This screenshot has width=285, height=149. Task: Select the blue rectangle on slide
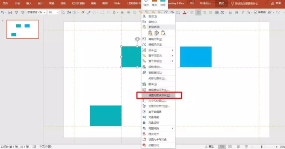(196, 57)
